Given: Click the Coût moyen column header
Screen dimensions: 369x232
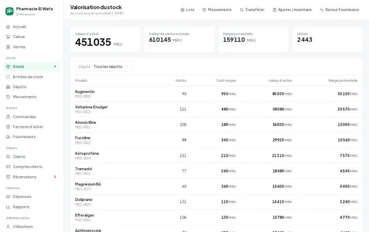Looking at the screenshot, I should click(x=226, y=81).
